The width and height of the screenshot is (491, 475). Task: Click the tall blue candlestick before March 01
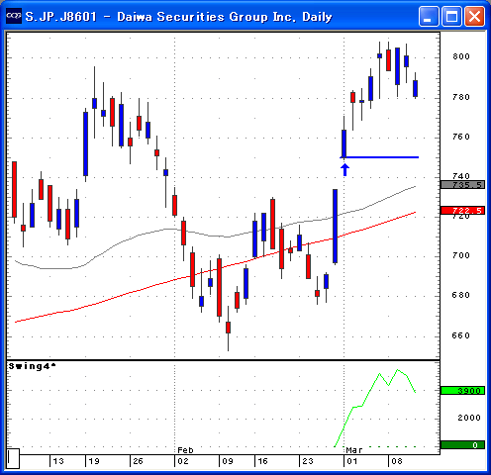click(x=335, y=227)
